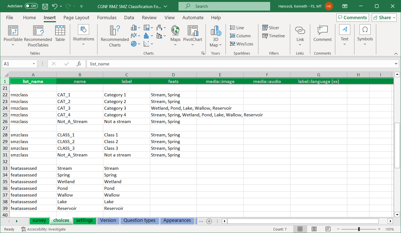Insert a Timeline filter
The image size is (401, 233).
click(274, 36)
